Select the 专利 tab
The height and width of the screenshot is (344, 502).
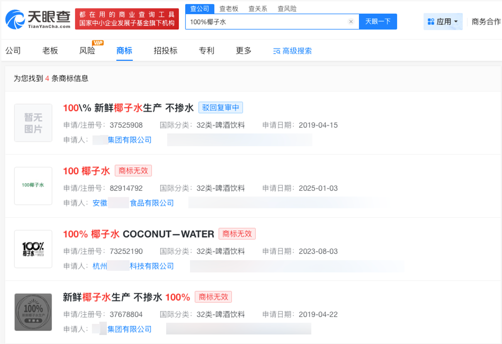206,51
